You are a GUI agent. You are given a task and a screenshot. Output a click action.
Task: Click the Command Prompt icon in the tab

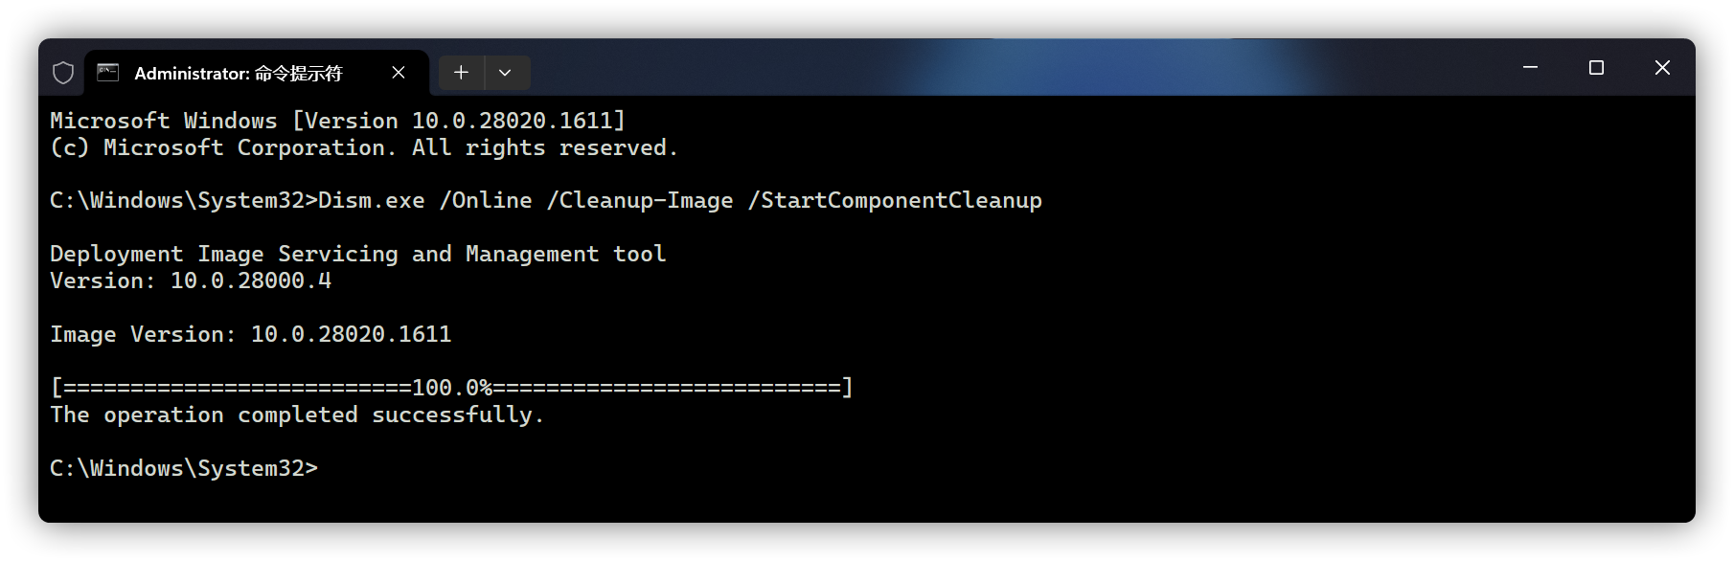coord(108,73)
